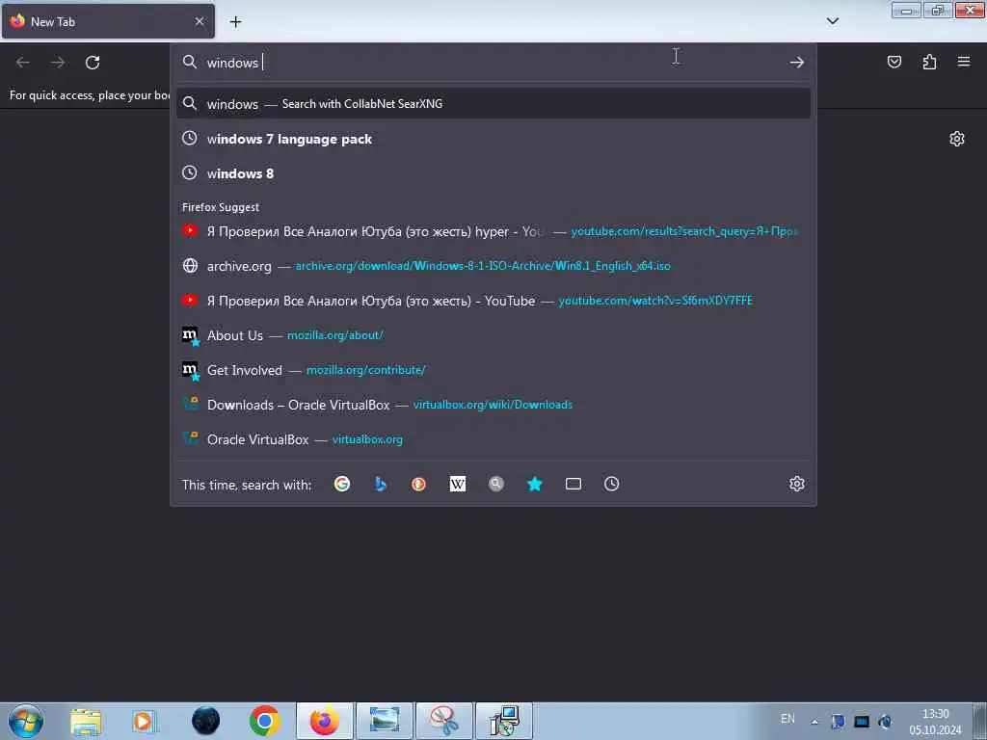Viewport: 987px width, 740px height.
Task: Choose 'windows 8' history suggestion
Action: pos(493,173)
